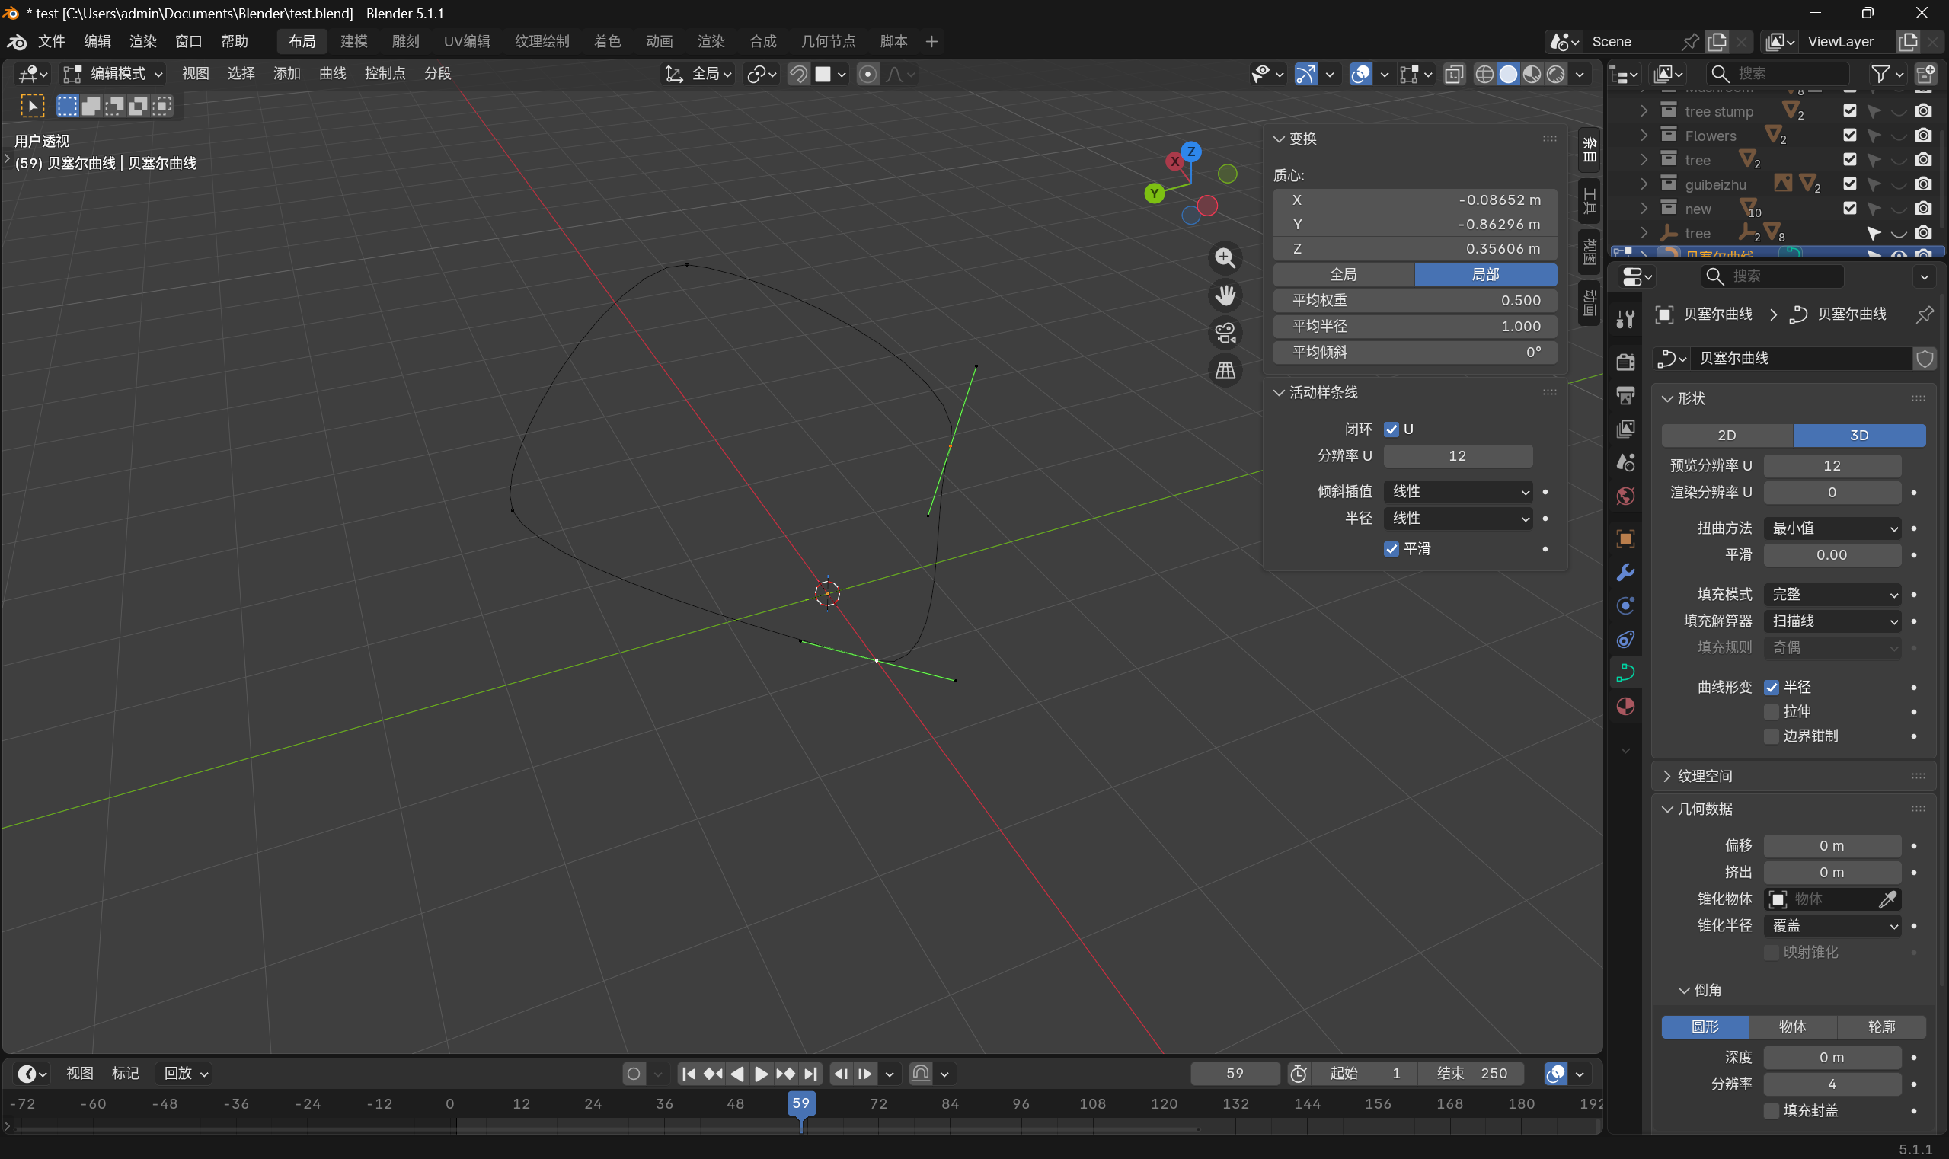Click the pan hand icon in viewport
The width and height of the screenshot is (1949, 1159).
(1225, 295)
